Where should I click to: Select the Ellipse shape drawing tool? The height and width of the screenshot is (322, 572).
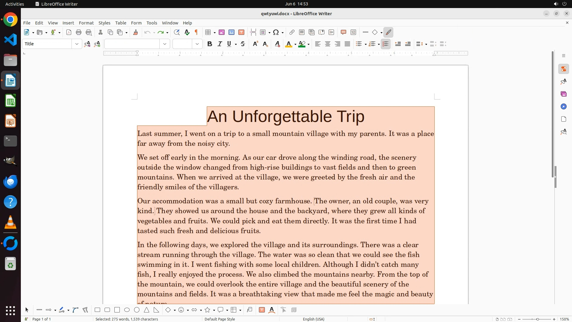click(x=127, y=310)
